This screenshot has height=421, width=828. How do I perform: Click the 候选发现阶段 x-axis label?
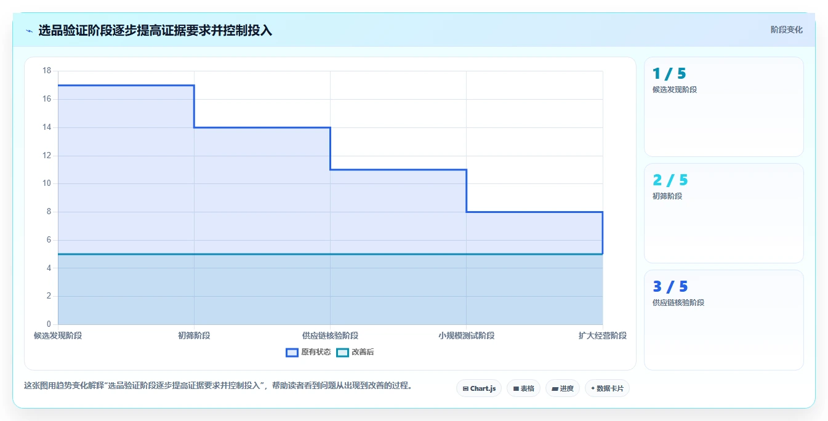click(58, 335)
